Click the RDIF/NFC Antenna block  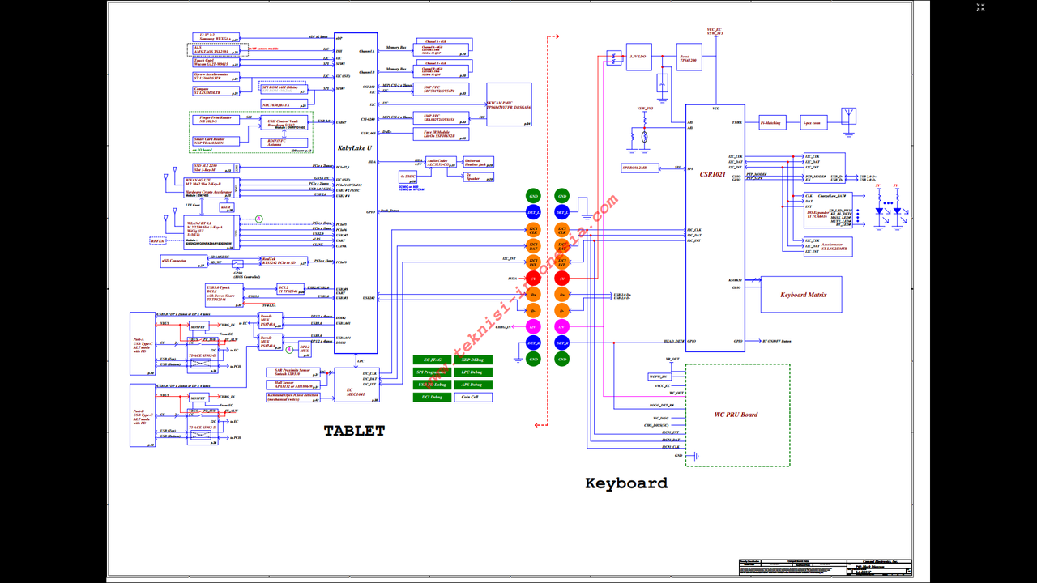click(x=286, y=143)
